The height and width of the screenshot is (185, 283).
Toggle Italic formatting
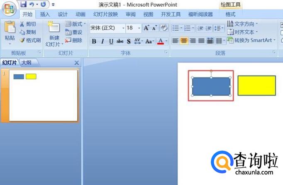[x=102, y=41]
